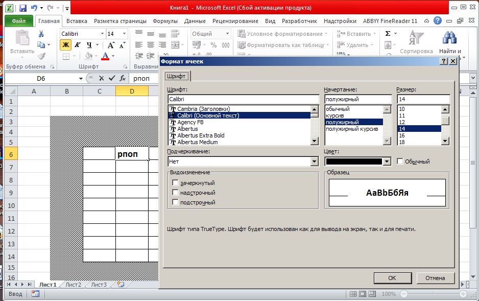Check the надстрочный superscript checkbox
Image resolution: width=479 pixels, height=301 pixels.
coord(175,193)
